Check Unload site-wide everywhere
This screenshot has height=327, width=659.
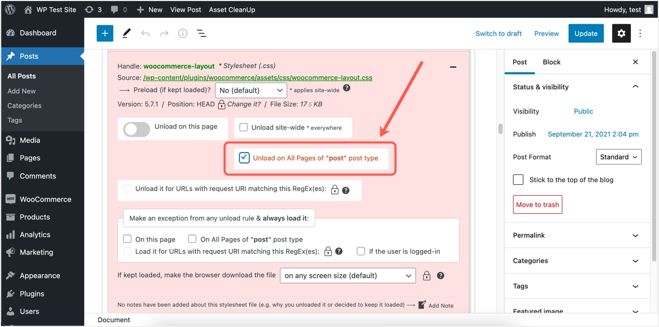243,127
